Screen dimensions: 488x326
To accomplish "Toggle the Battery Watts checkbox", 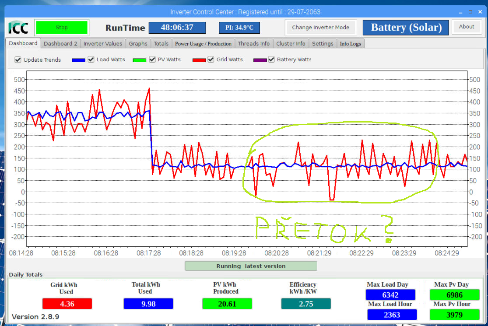I will coord(271,60).
